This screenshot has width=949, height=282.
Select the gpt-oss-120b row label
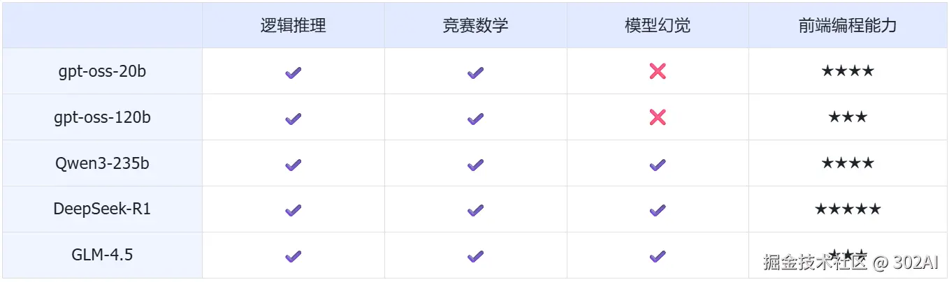point(102,117)
